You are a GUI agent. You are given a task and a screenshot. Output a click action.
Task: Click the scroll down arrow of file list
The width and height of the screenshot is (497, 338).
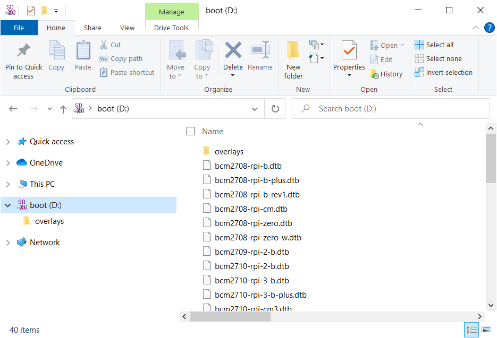tap(491, 305)
